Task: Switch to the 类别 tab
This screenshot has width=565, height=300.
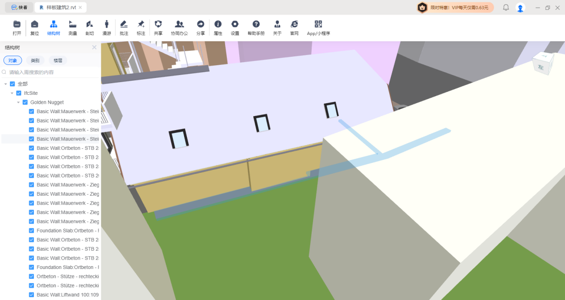Action: pyautogui.click(x=35, y=61)
